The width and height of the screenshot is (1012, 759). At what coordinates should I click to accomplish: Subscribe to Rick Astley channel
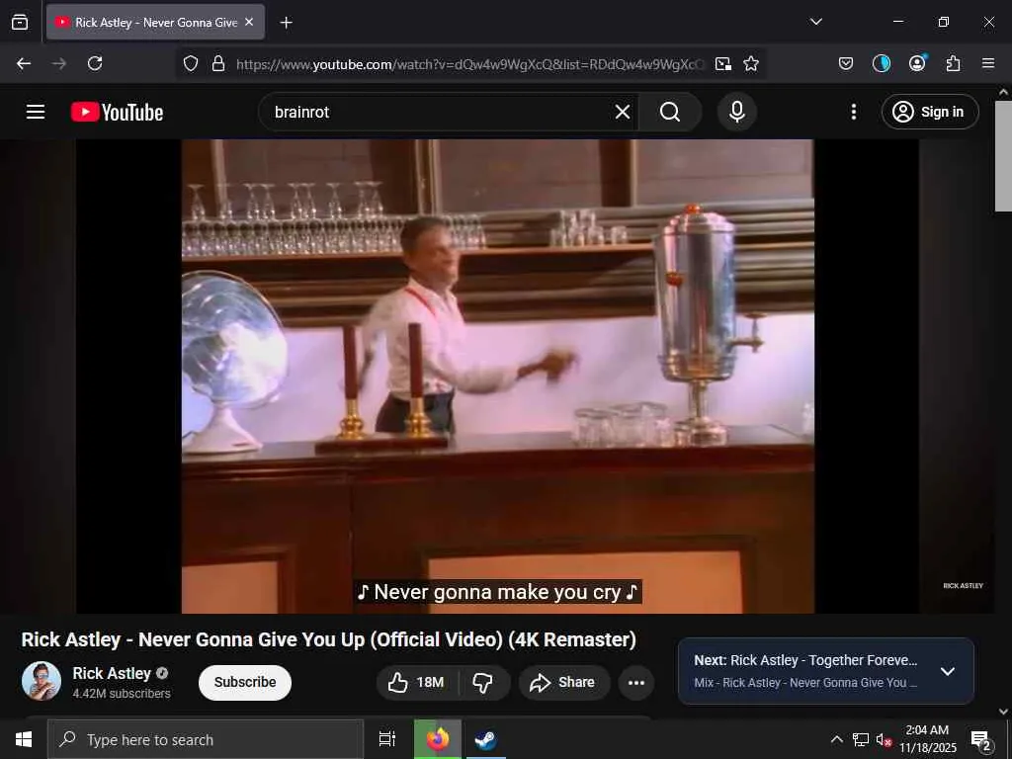coord(245,682)
